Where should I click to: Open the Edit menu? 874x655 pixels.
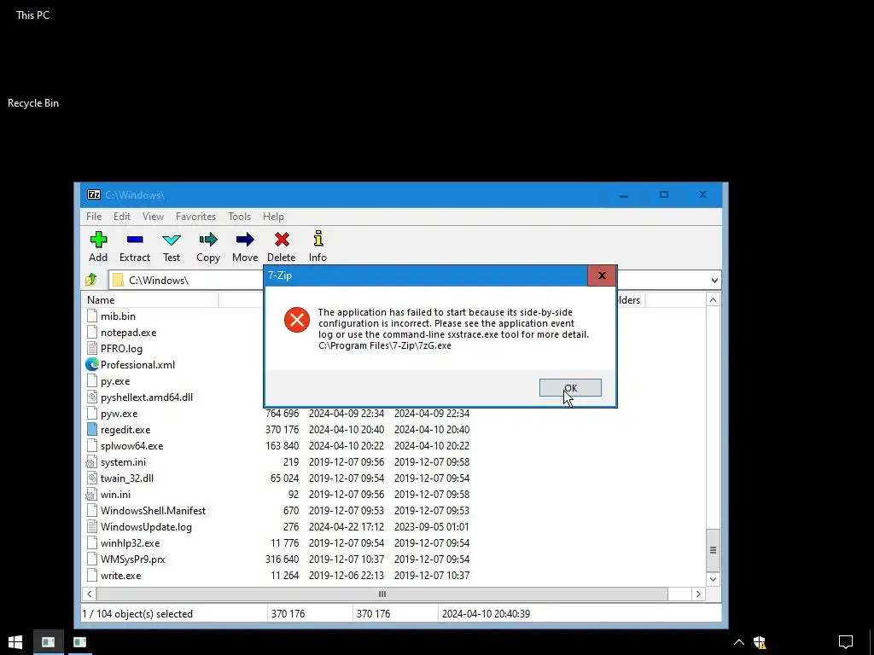tap(121, 217)
